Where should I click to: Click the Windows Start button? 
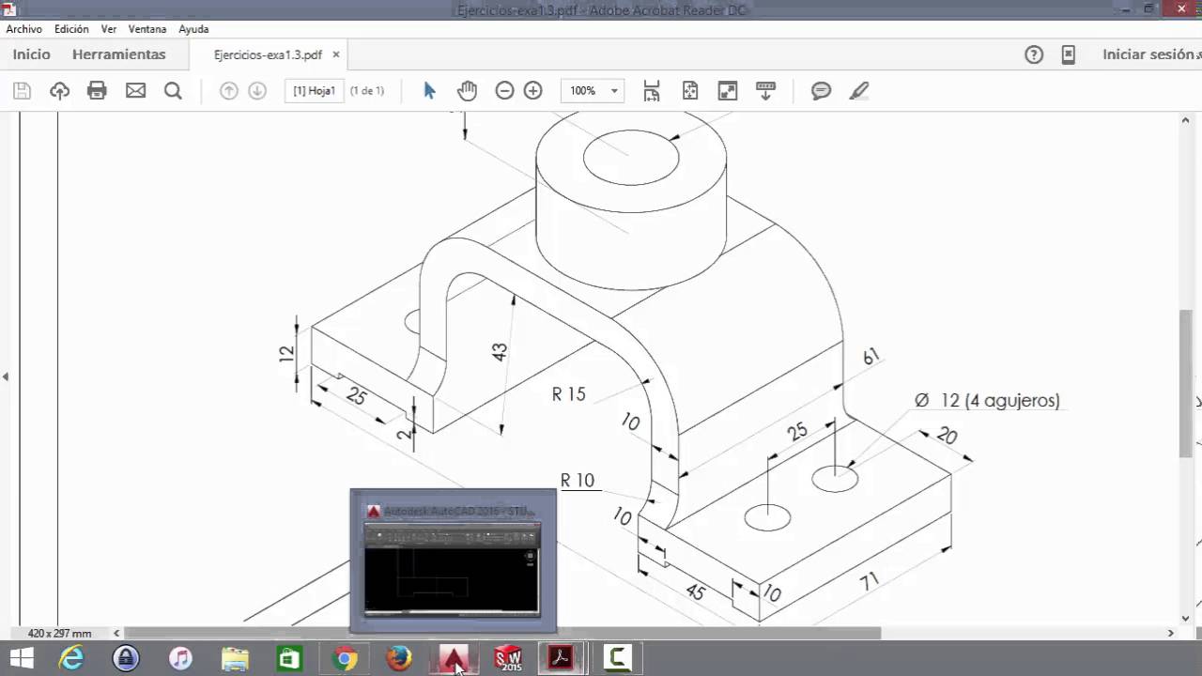[x=22, y=658]
